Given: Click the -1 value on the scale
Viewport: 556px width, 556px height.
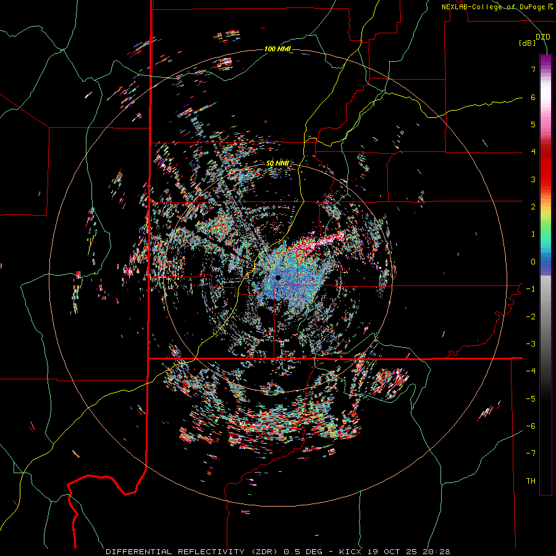Looking at the screenshot, I should tap(531, 289).
